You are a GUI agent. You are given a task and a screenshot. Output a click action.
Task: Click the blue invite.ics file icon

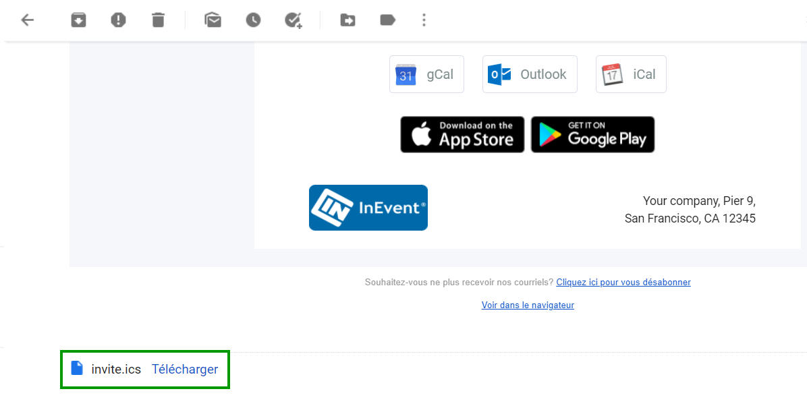point(77,368)
